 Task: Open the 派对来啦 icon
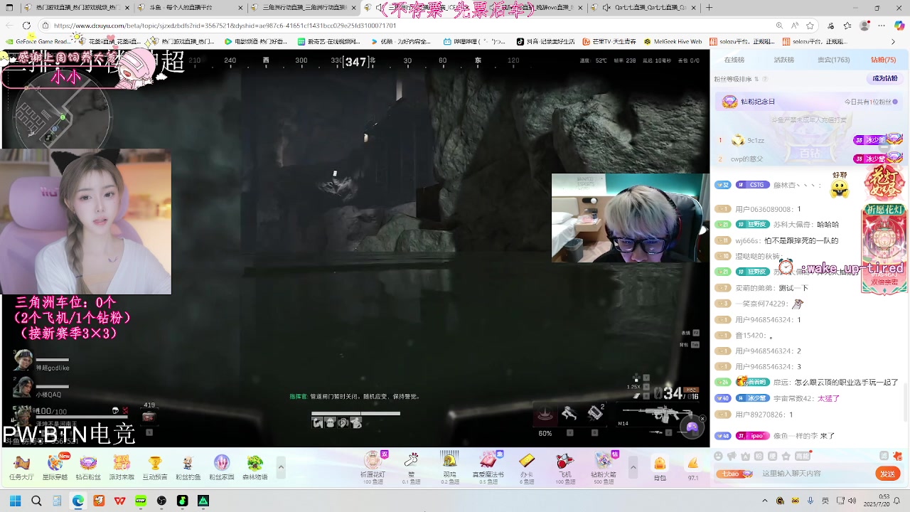click(x=122, y=467)
